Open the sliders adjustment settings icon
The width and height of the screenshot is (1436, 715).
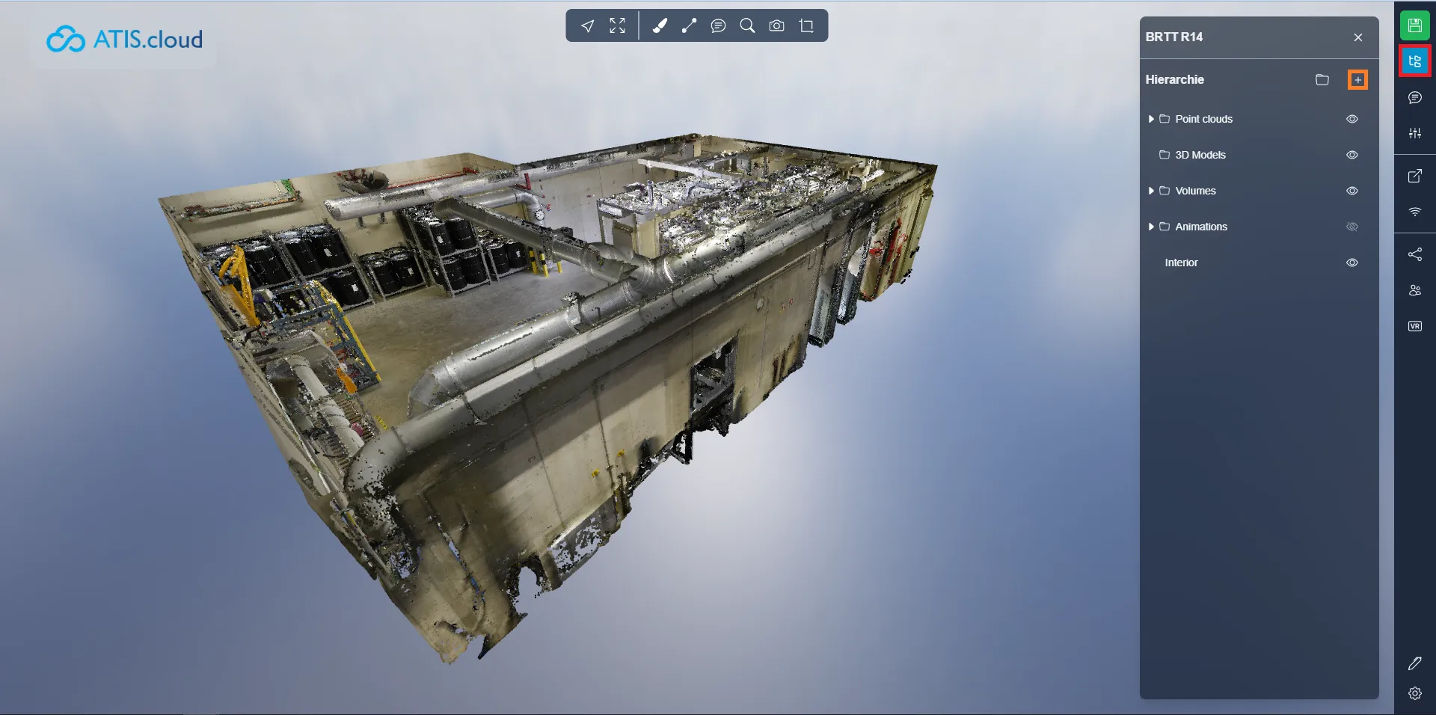click(x=1415, y=133)
